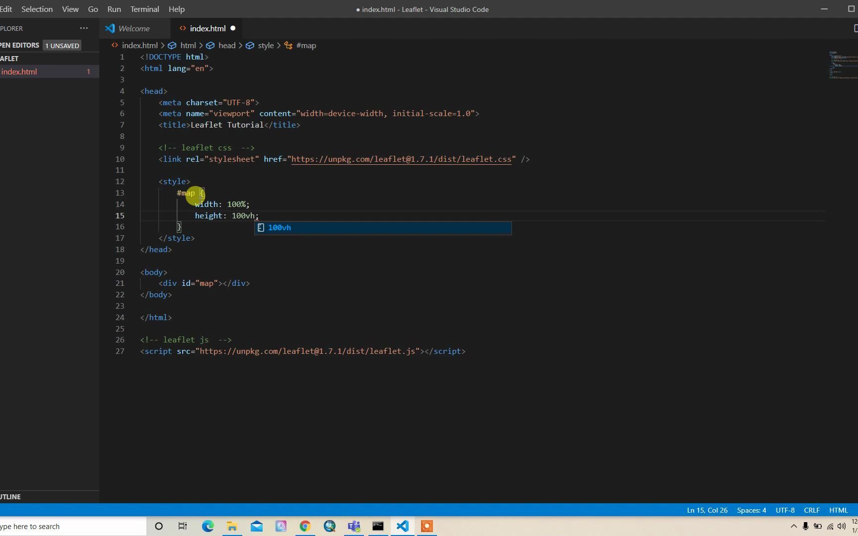The width and height of the screenshot is (858, 536).
Task: Click the '<!-- leaflet css -->' comment
Action: [206, 148]
